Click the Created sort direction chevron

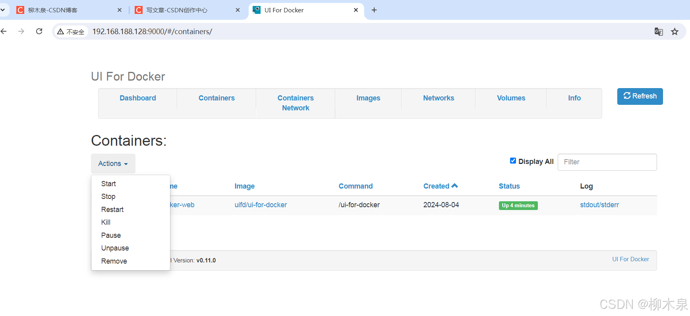454,185
